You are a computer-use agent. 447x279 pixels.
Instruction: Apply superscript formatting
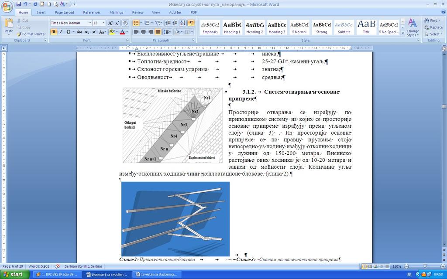click(94, 32)
